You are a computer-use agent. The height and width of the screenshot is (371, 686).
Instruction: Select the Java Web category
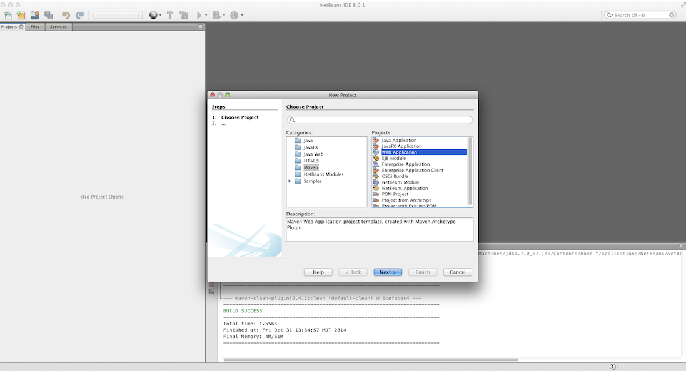point(313,154)
